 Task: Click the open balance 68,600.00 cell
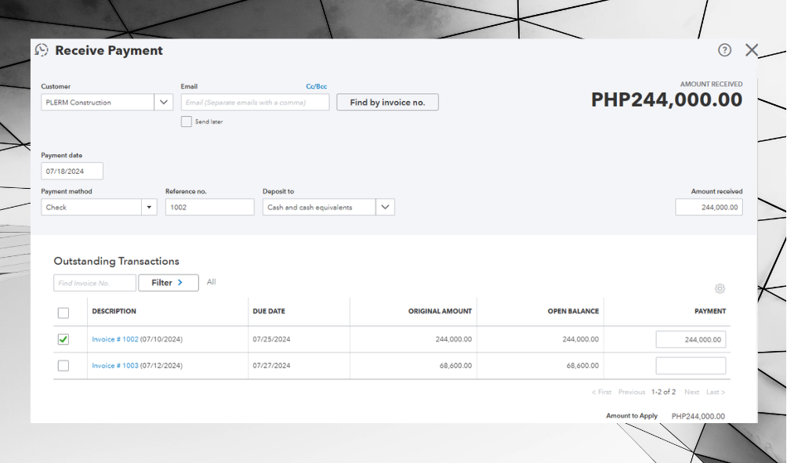[x=582, y=366]
